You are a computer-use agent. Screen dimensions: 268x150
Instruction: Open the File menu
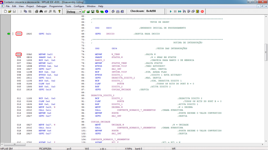(8, 6)
